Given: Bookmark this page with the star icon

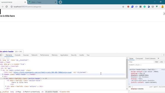Looking at the screenshot, I should [x=123, y=7].
